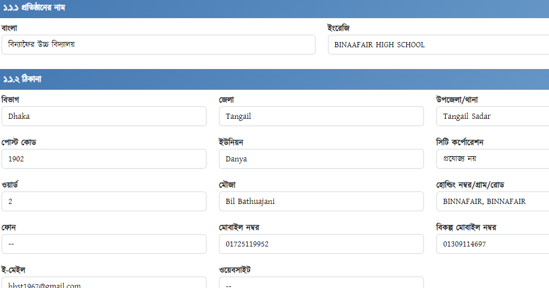Click the ইউনিয়ন label text

pos(231,142)
